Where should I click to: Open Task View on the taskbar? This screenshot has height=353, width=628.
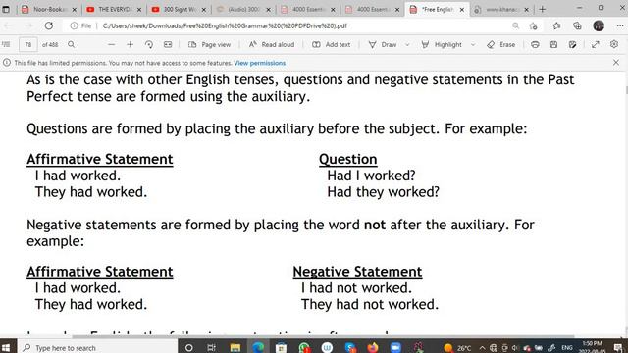pos(212,347)
